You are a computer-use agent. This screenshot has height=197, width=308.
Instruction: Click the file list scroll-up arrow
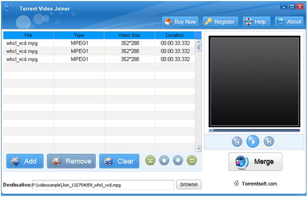pos(198,42)
